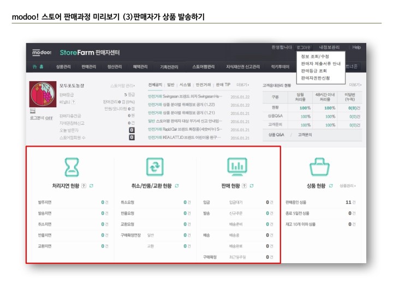Click the green home icon in navigation bar
Screen dimensions: 393x285
[35, 66]
